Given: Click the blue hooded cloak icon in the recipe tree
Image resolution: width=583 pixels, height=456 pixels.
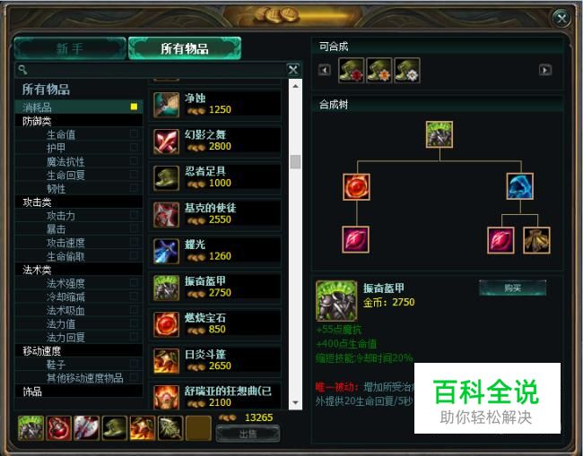Looking at the screenshot, I should (x=519, y=186).
